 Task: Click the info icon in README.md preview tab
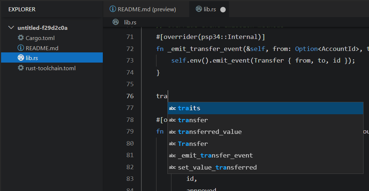pos(113,9)
